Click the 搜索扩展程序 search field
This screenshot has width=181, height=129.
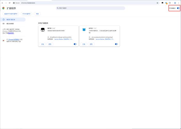(90, 8)
